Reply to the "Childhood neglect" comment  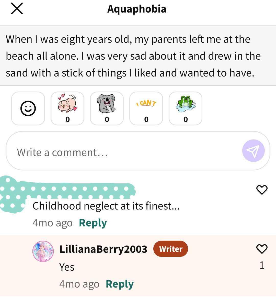(x=93, y=223)
